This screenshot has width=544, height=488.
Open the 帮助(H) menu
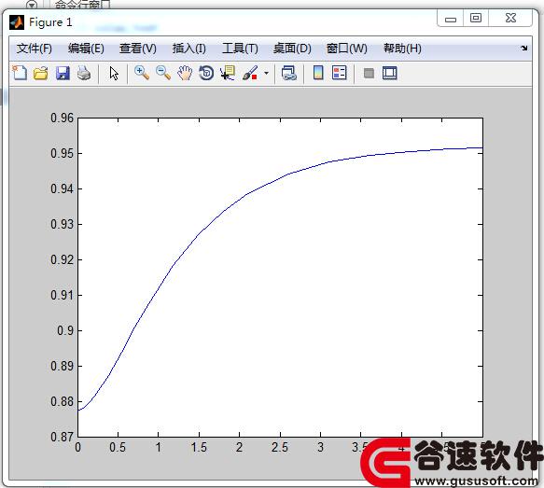coord(402,49)
